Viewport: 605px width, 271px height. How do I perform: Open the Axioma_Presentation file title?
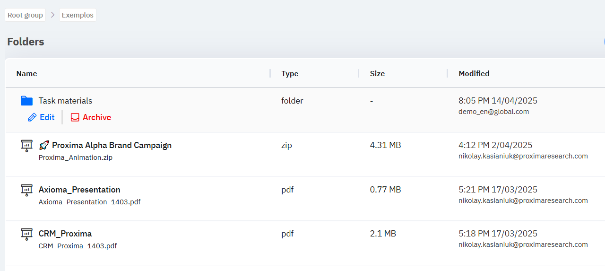(x=79, y=190)
